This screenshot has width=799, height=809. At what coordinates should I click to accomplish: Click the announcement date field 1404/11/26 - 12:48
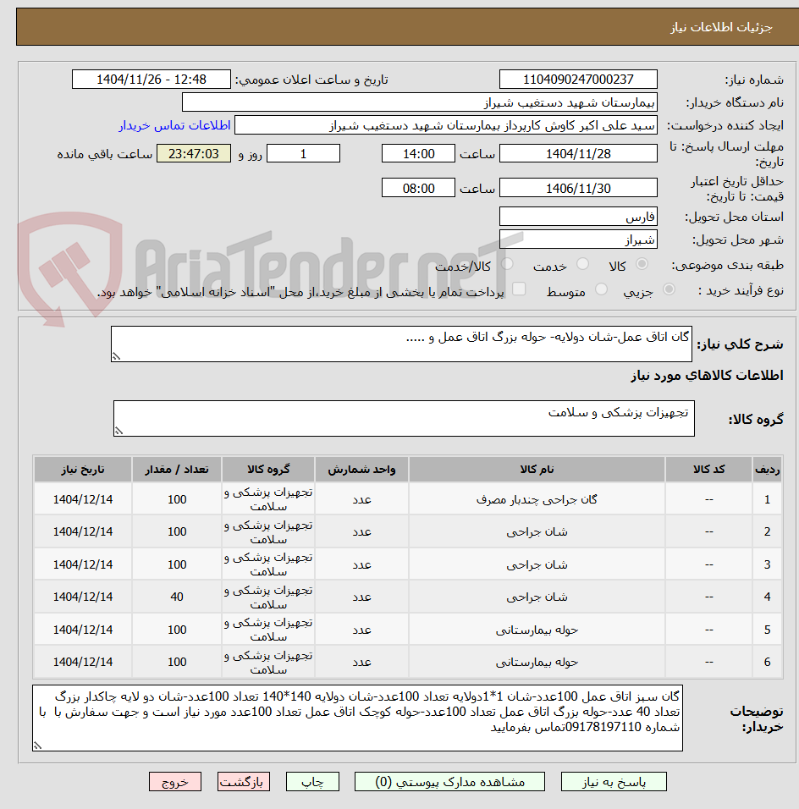tap(152, 80)
